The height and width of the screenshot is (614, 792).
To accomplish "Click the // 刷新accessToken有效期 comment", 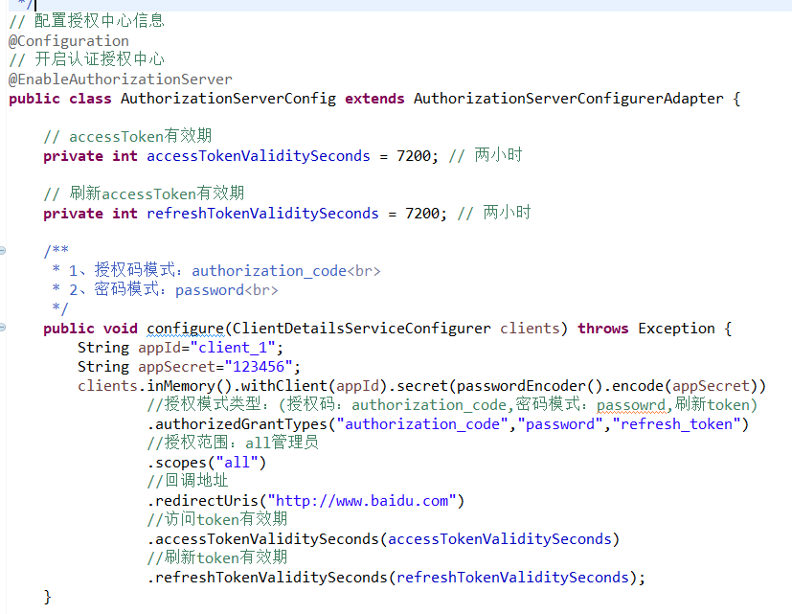I will [x=144, y=194].
